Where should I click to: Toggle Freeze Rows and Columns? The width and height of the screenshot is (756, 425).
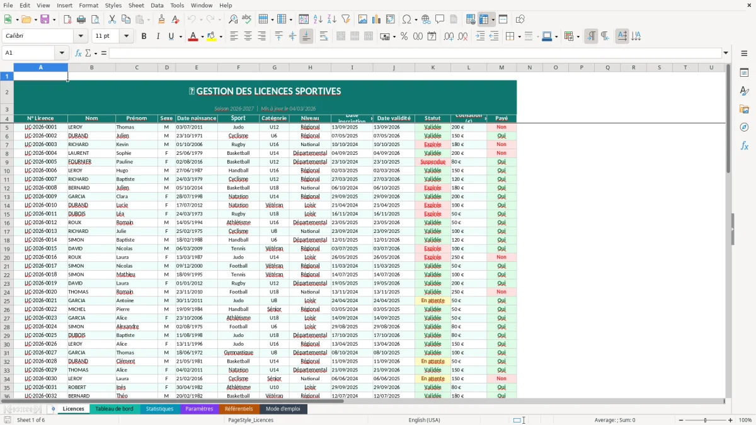pos(484,20)
